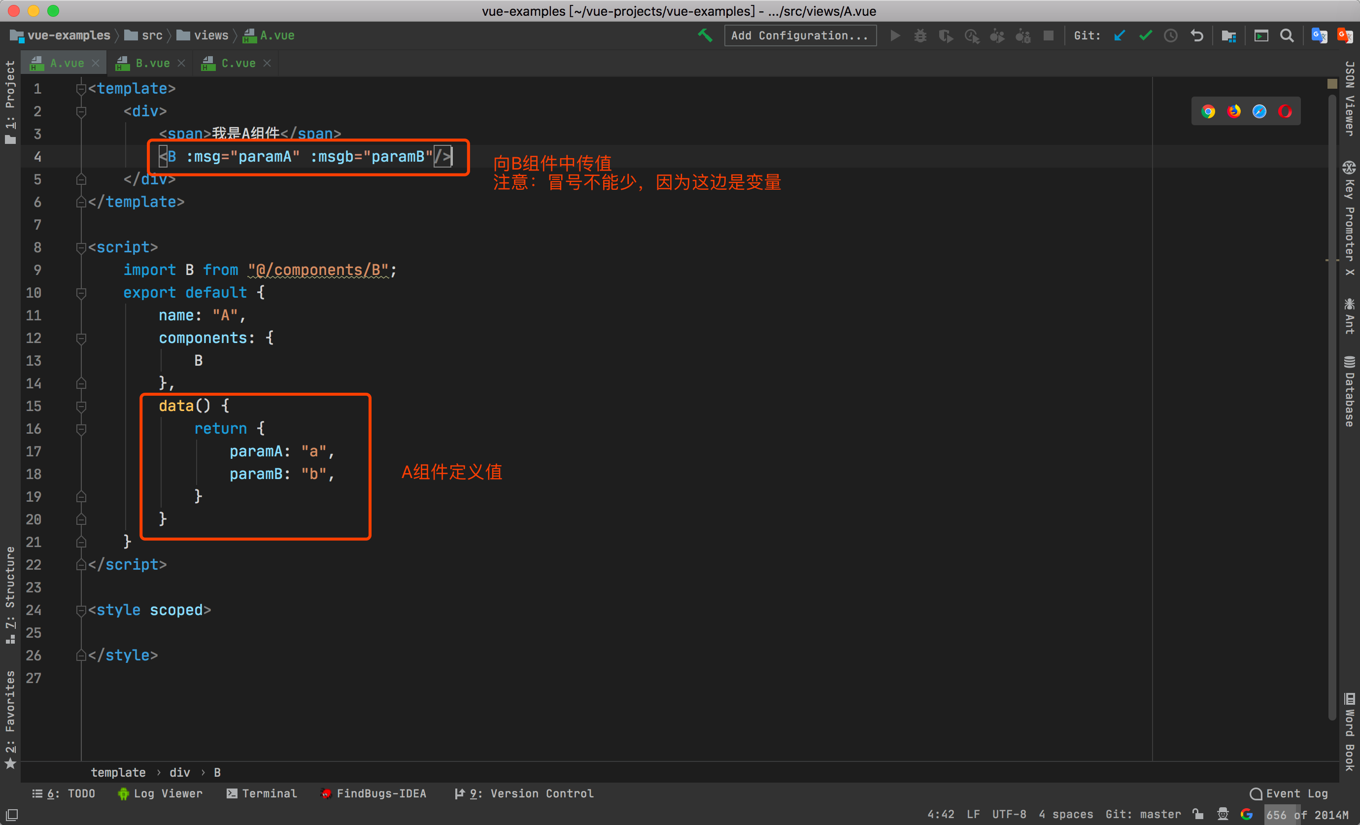Click Git Commit green checkmark
The width and height of the screenshot is (1360, 825).
pos(1145,36)
